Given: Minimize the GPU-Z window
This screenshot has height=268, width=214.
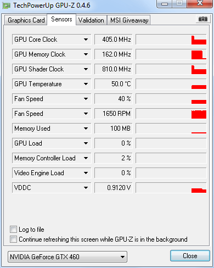Looking at the screenshot, I should 165,4.
